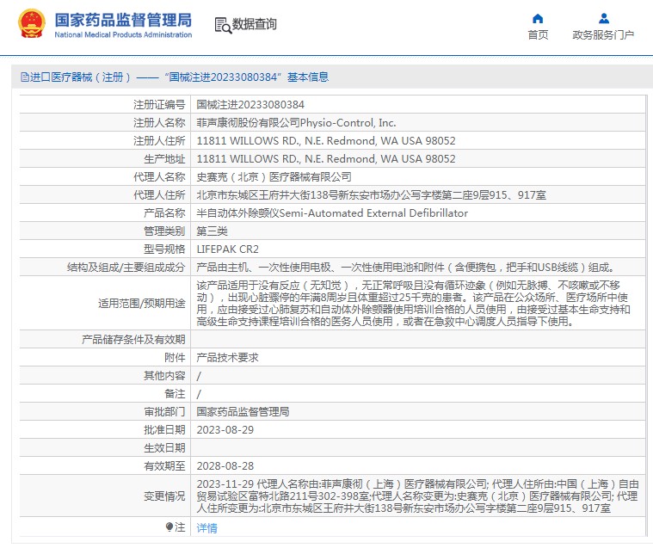
Task: Click the Physio-Control, Inc. registrant name cell
Action: tap(296, 122)
